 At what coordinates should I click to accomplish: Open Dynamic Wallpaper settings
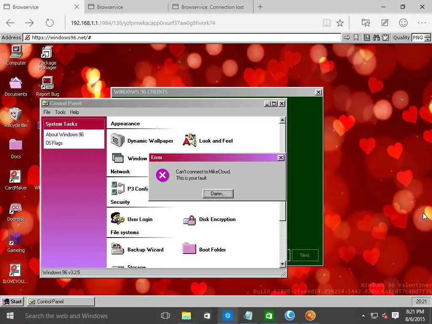142,140
